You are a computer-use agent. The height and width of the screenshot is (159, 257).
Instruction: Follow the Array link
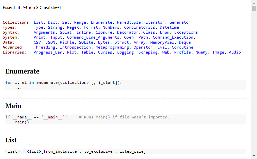pyautogui.click(x=139, y=42)
